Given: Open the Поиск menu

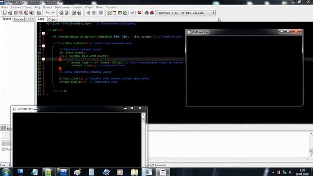Looking at the screenshot, I should pyautogui.click(x=27, y=7).
